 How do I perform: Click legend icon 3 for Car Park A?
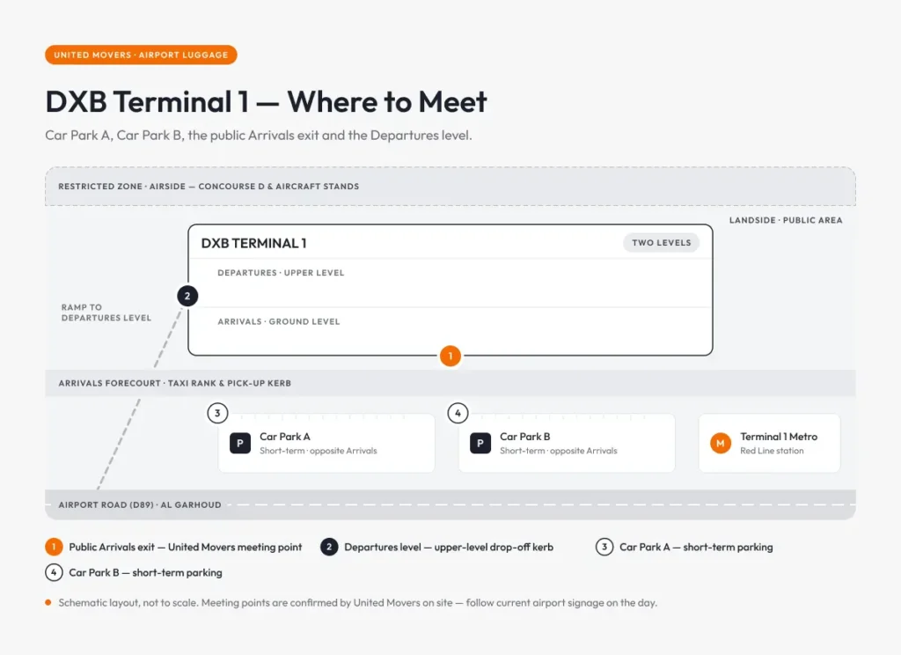coord(604,547)
